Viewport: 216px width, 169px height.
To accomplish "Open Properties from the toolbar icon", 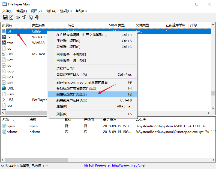I will coord(24,18).
